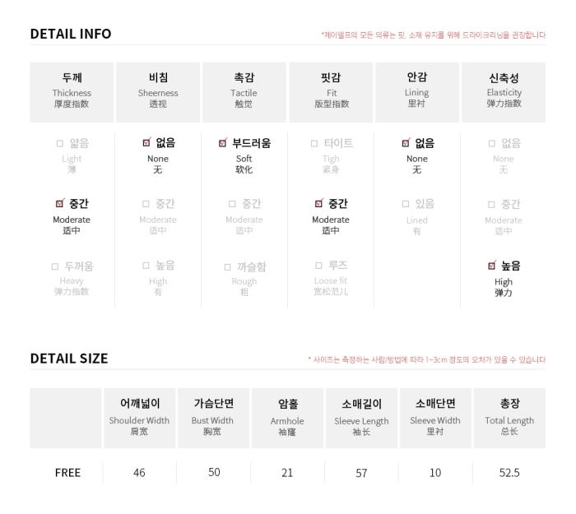Check the Loose fit checkbox
Viewport: 576px width, 514px height.
click(x=319, y=266)
